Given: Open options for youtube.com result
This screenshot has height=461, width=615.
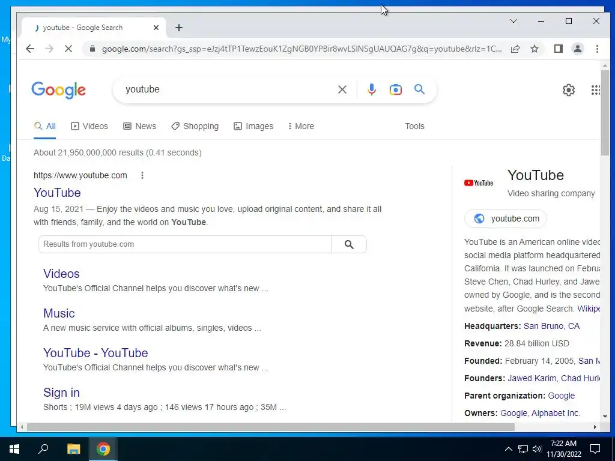Looking at the screenshot, I should pyautogui.click(x=142, y=175).
